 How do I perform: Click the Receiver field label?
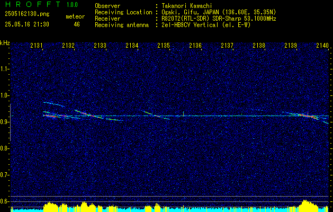click(x=107, y=19)
